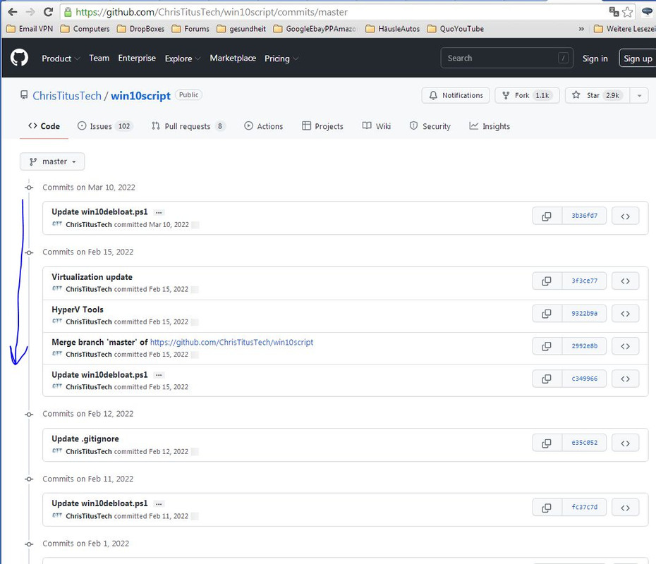This screenshot has width=656, height=564.
Task: Focus the GitHub search field
Action: pos(506,58)
